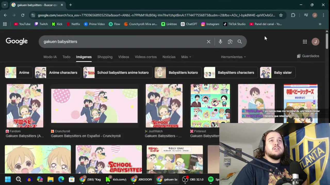
Task: Filter by School babysitters anime kotaro chip
Action: coord(118,72)
